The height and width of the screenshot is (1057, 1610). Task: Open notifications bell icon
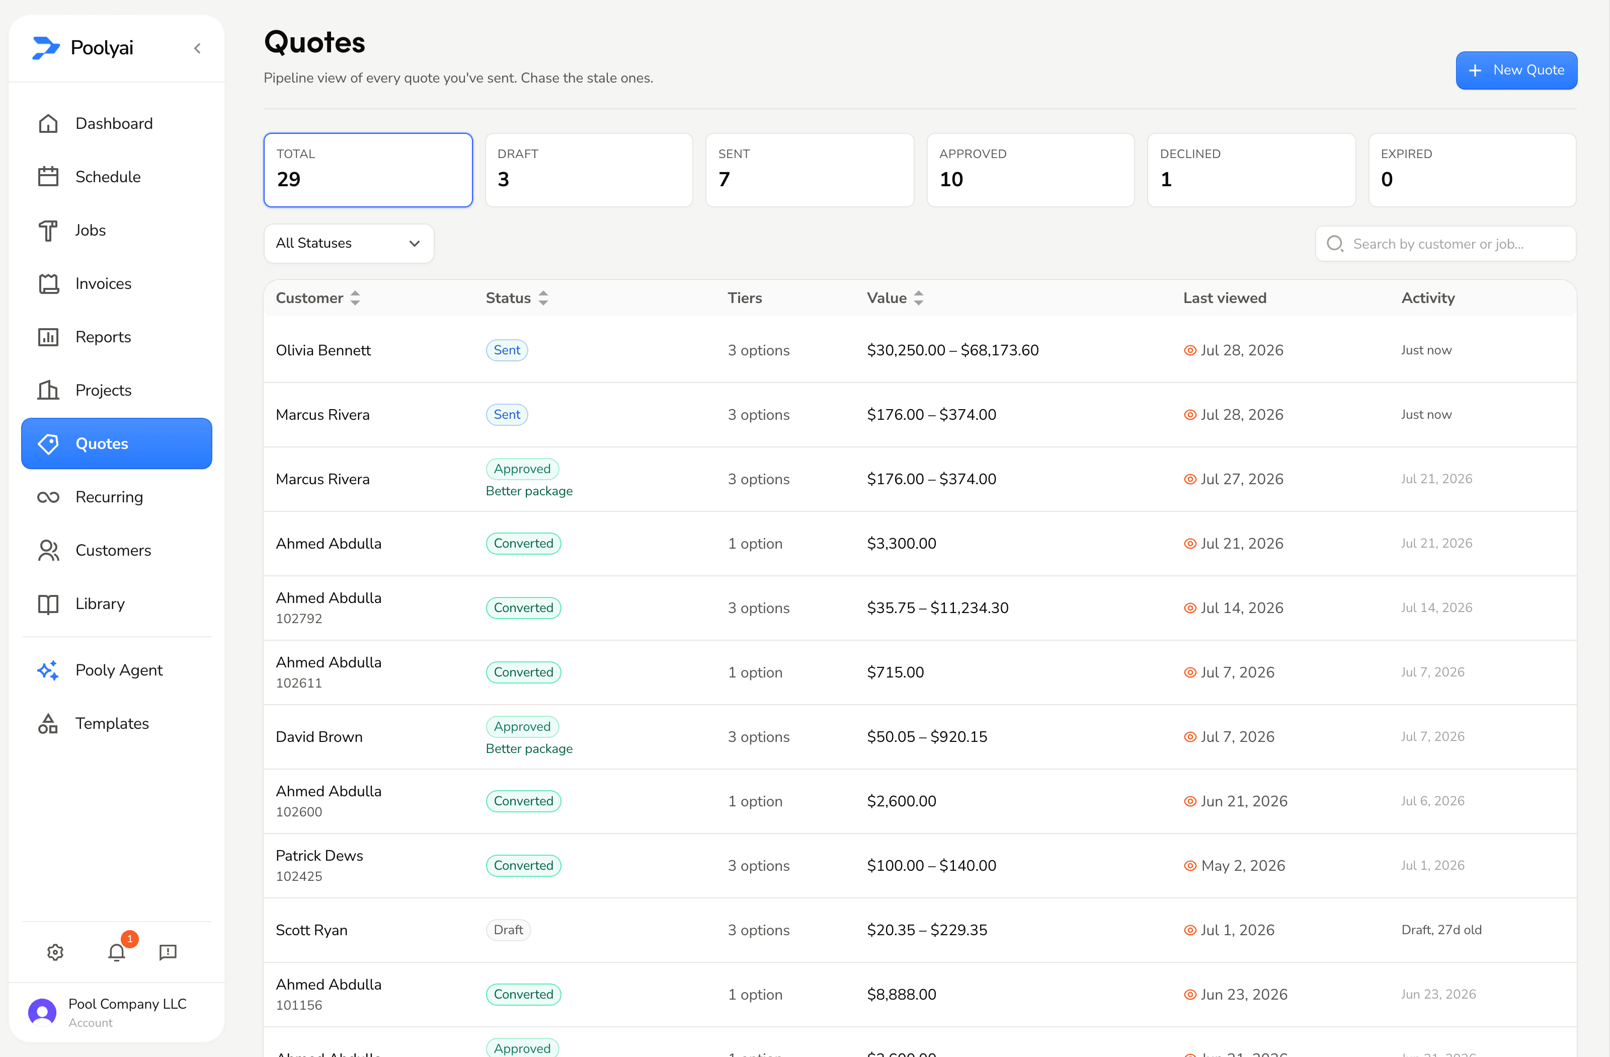tap(116, 952)
